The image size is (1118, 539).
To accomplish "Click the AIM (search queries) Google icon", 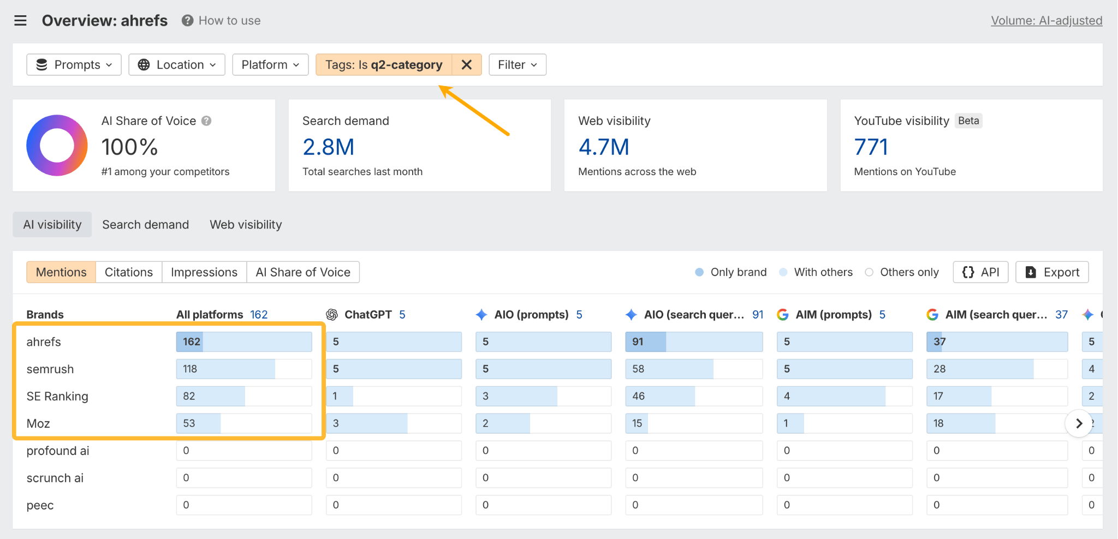I will pyautogui.click(x=932, y=315).
